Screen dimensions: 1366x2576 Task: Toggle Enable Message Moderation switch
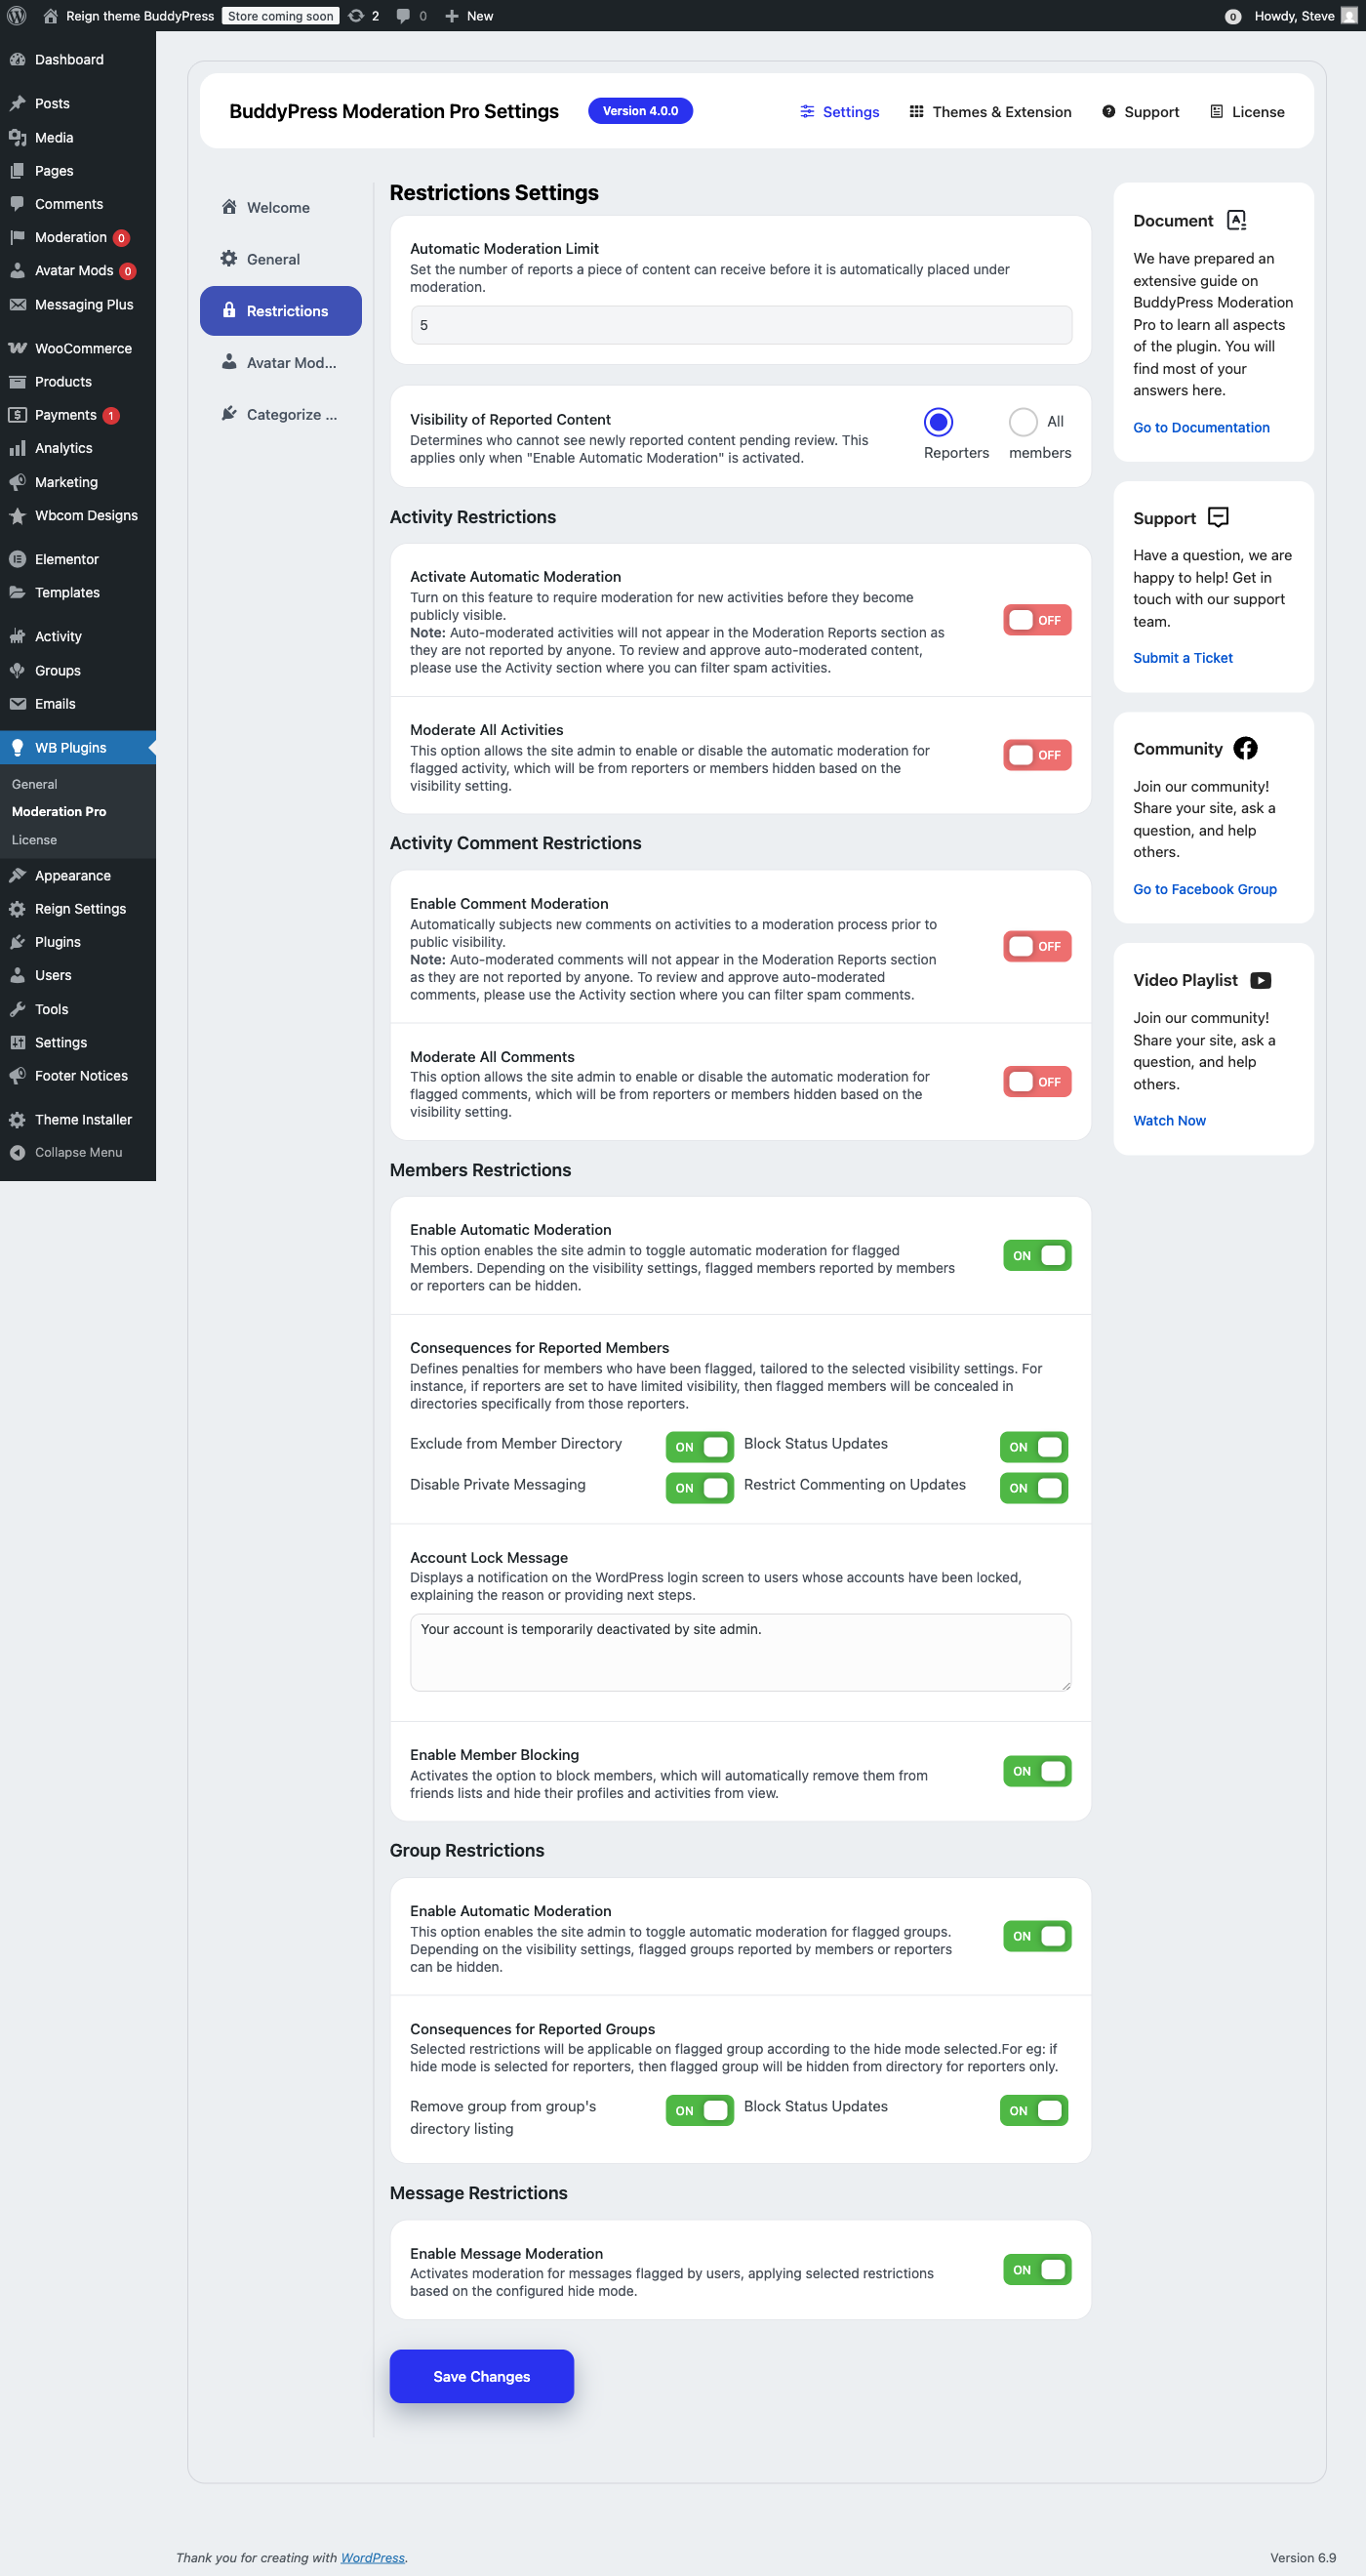(1037, 2269)
